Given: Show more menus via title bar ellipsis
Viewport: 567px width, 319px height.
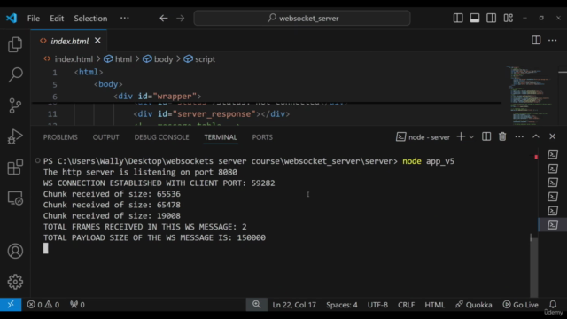Looking at the screenshot, I should point(124,18).
